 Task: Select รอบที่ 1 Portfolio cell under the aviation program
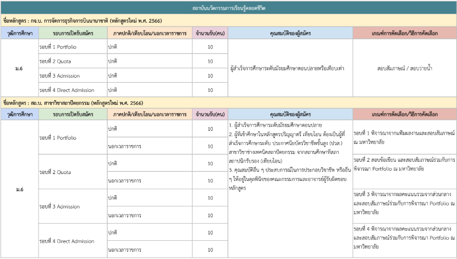(x=58, y=47)
